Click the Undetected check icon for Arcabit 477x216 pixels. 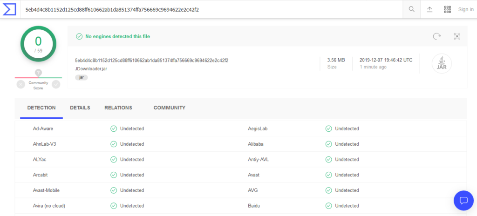114,175
